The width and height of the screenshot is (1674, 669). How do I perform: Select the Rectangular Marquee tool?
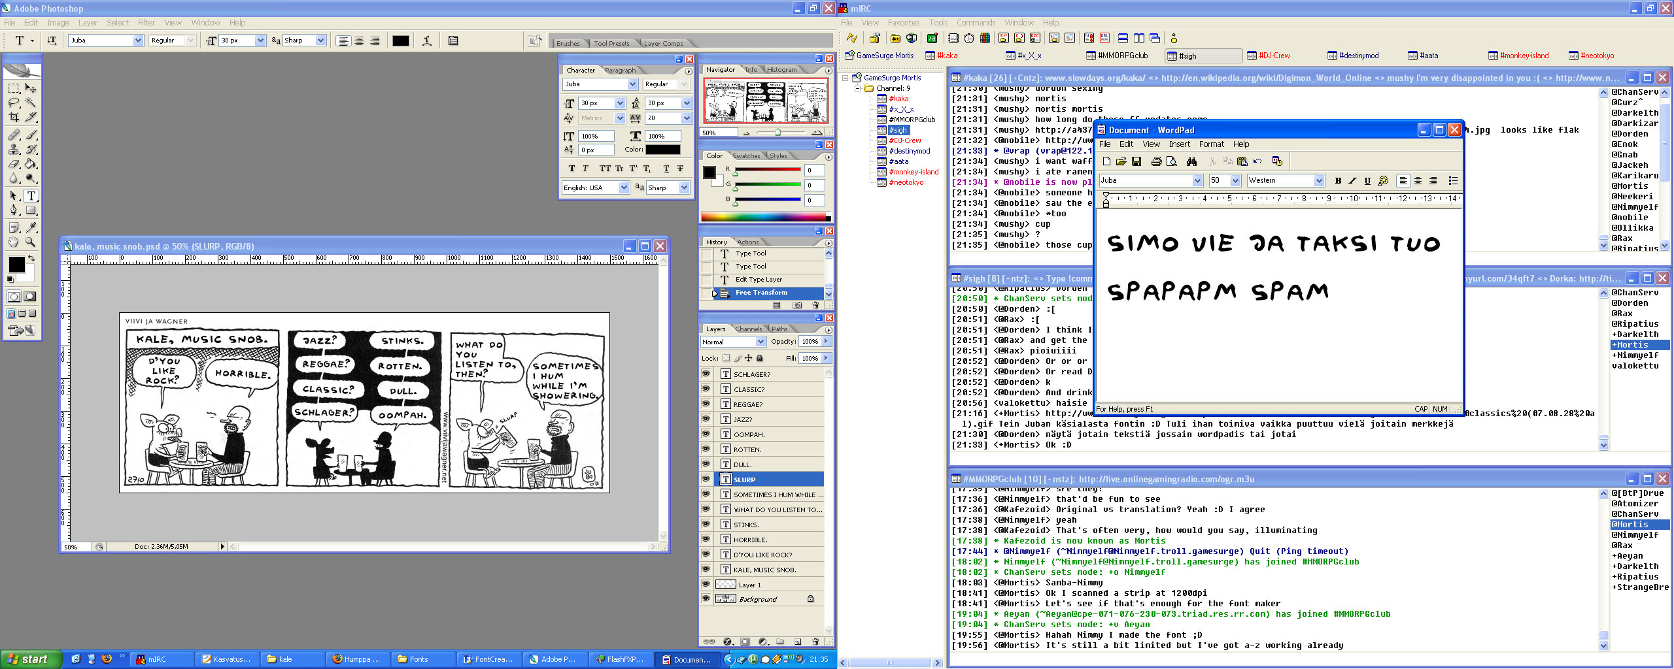(x=14, y=88)
